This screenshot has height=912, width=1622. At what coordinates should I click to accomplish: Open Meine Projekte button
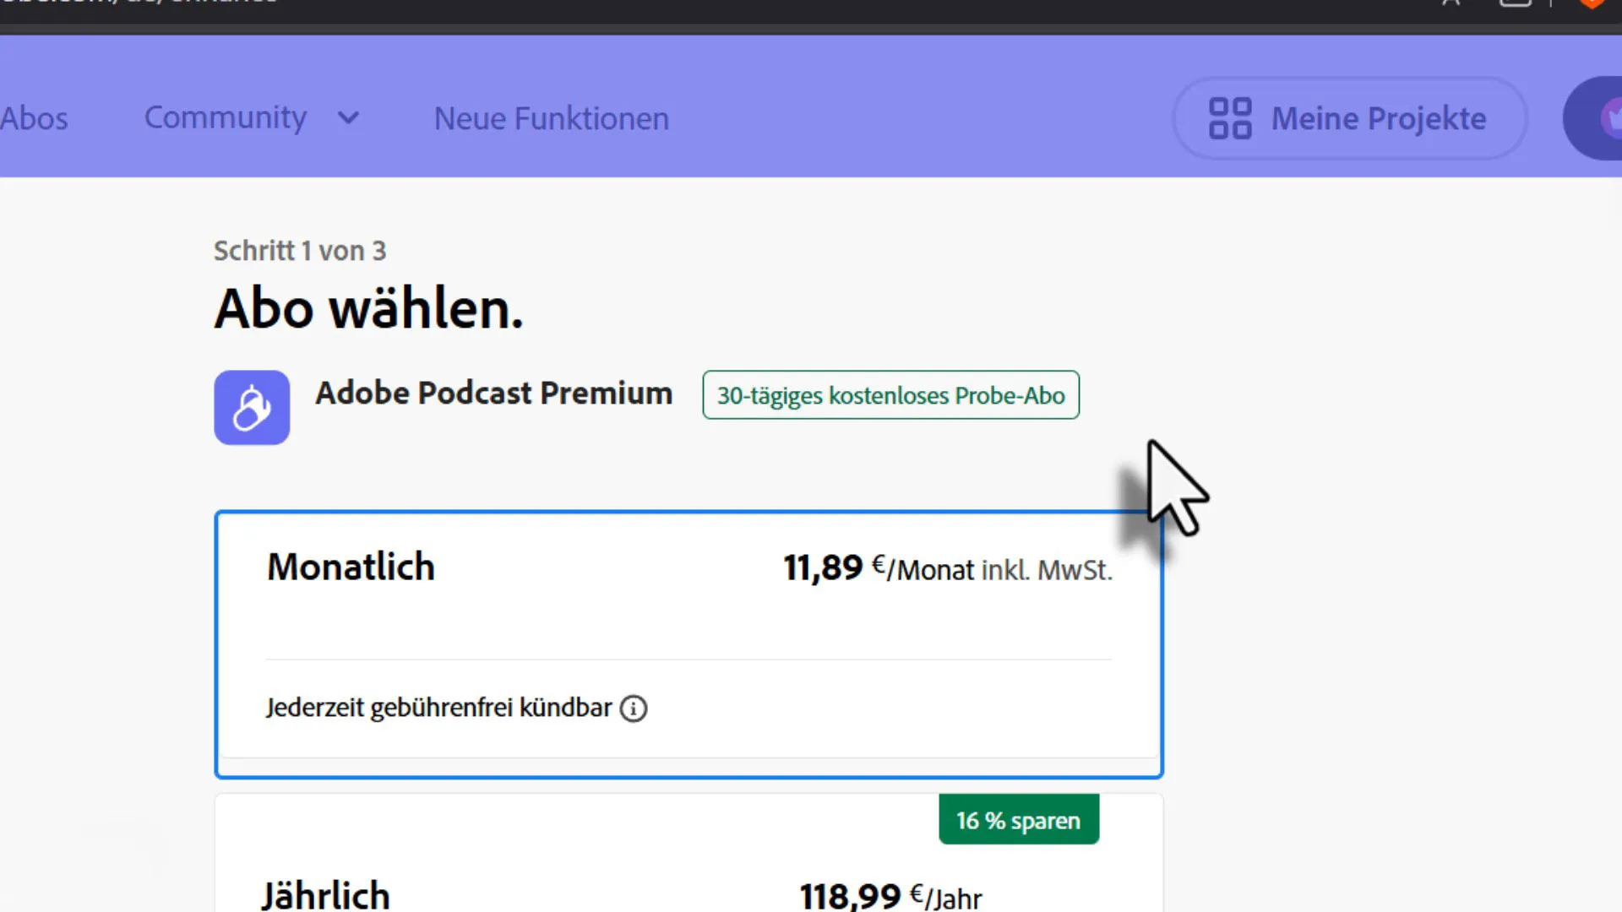click(1349, 118)
